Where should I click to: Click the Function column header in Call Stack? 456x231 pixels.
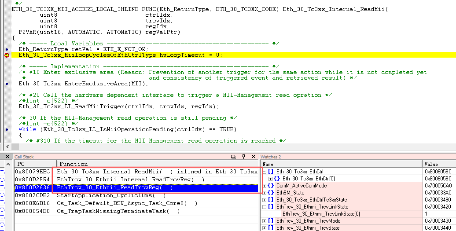point(157,164)
